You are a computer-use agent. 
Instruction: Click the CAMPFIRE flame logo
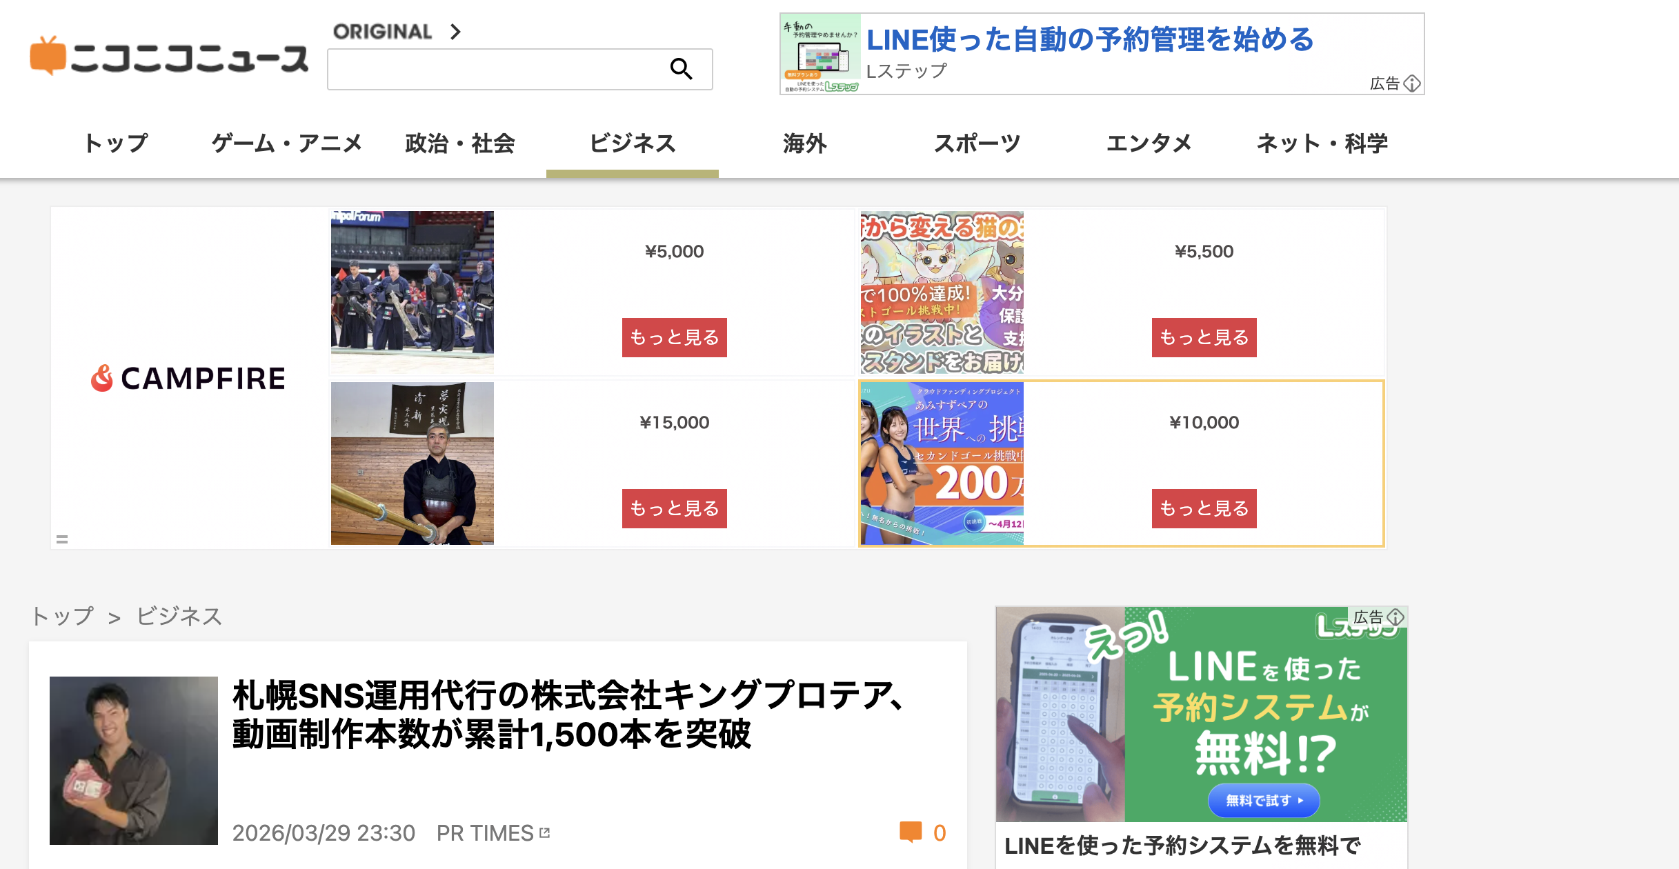pos(102,378)
